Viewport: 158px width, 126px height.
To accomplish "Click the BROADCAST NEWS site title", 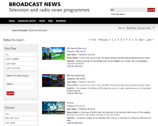I will coord(35,4).
